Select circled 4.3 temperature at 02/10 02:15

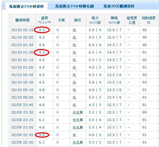pos(42,30)
